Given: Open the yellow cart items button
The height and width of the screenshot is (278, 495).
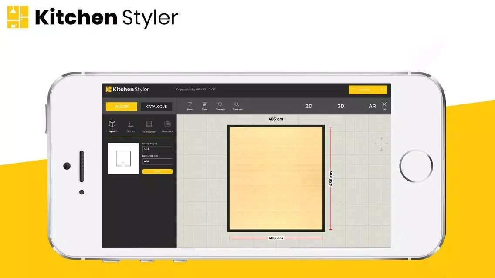Looking at the screenshot, I should point(368,90).
